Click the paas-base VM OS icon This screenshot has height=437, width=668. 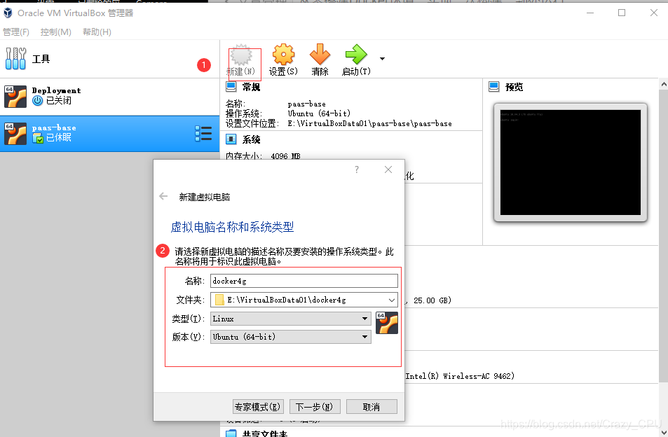coord(15,133)
